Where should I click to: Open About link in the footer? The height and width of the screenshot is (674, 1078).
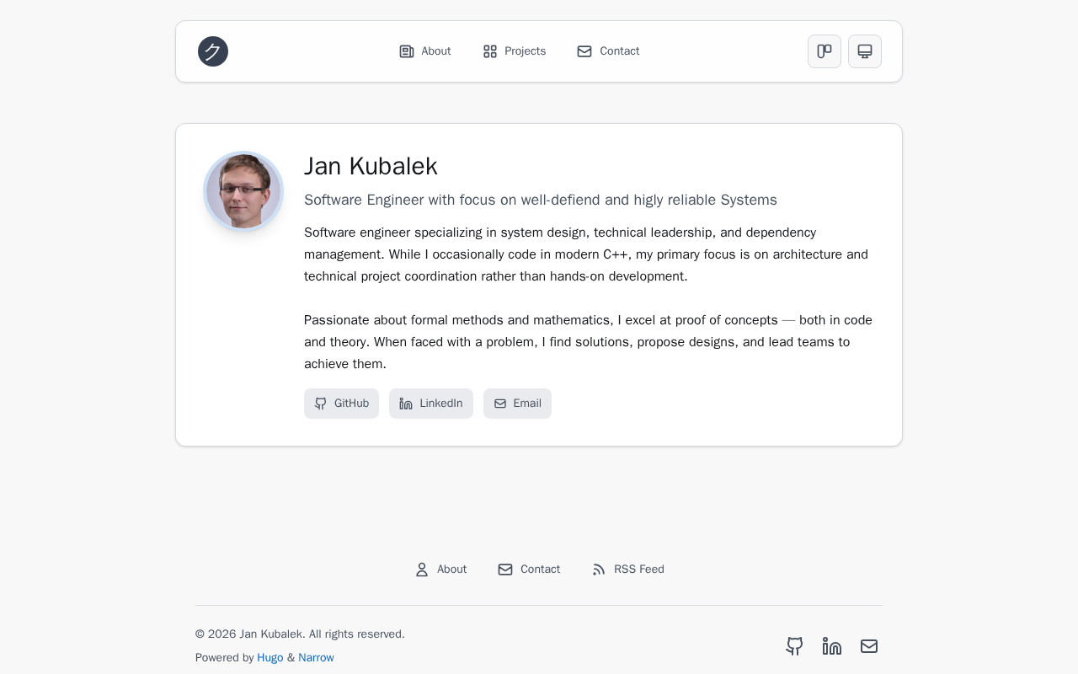pyautogui.click(x=441, y=570)
